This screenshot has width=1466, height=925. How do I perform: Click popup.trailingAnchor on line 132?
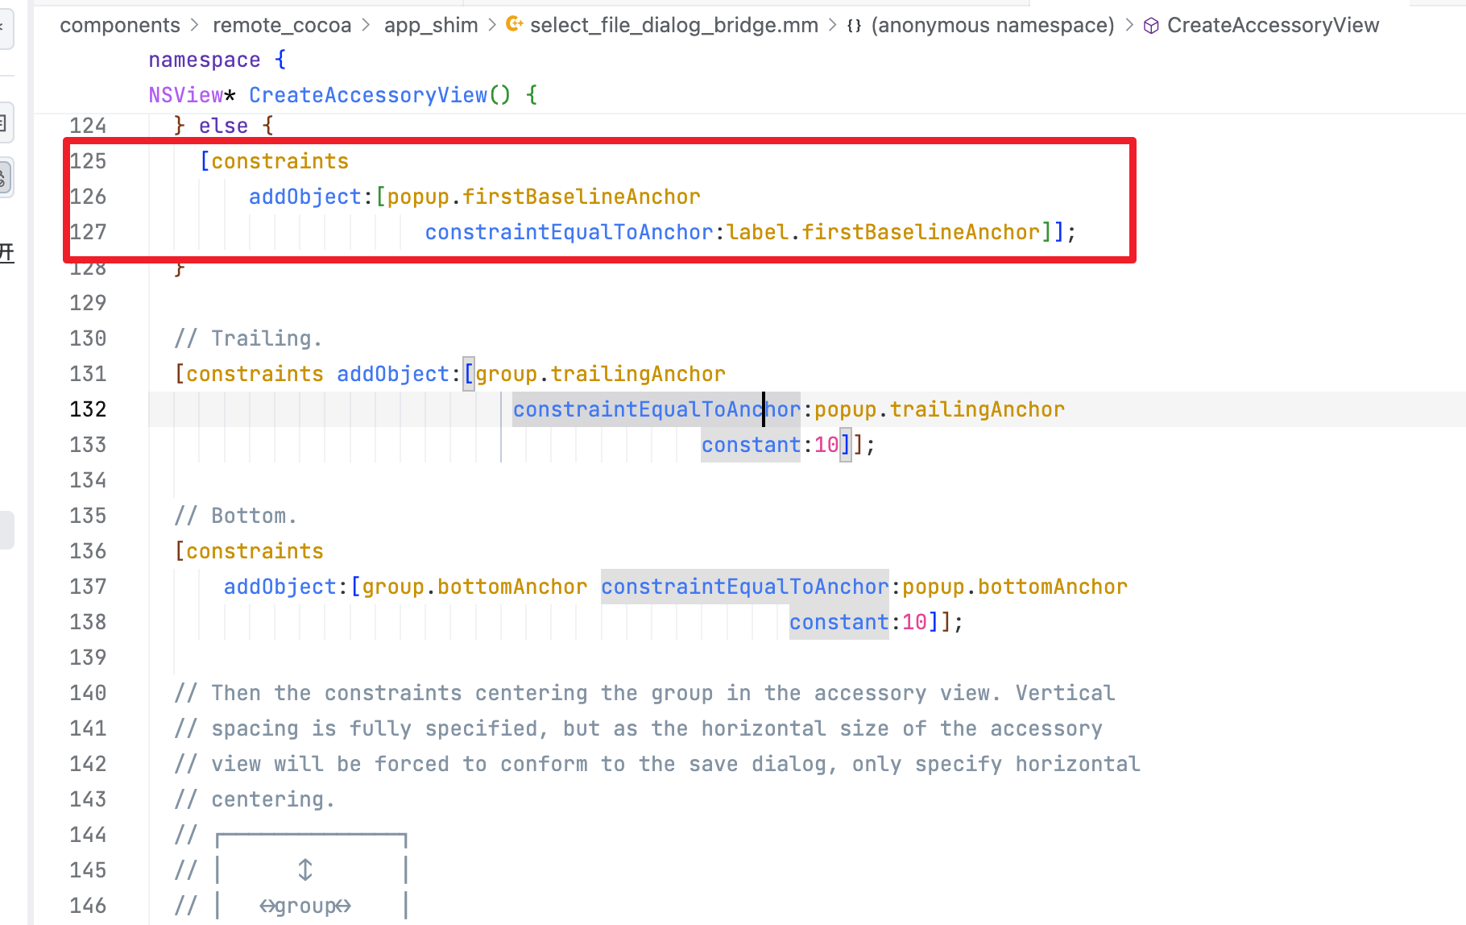pyautogui.click(x=939, y=409)
